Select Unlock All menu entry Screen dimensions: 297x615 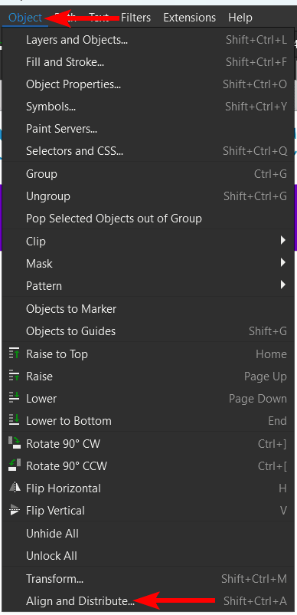148,556
